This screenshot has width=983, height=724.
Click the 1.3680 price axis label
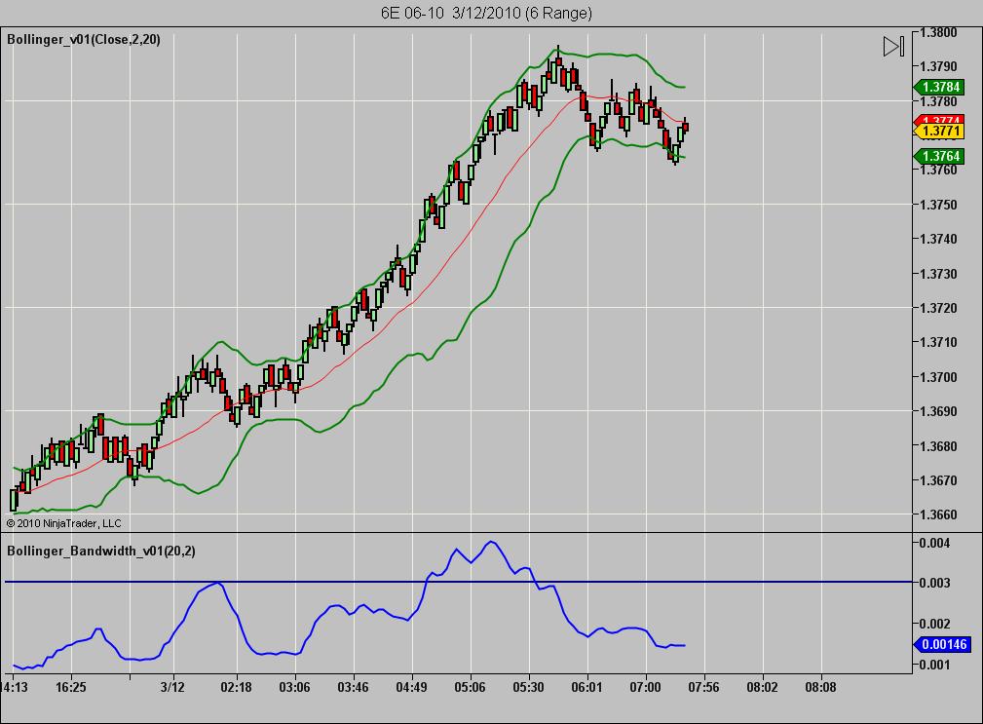click(938, 446)
